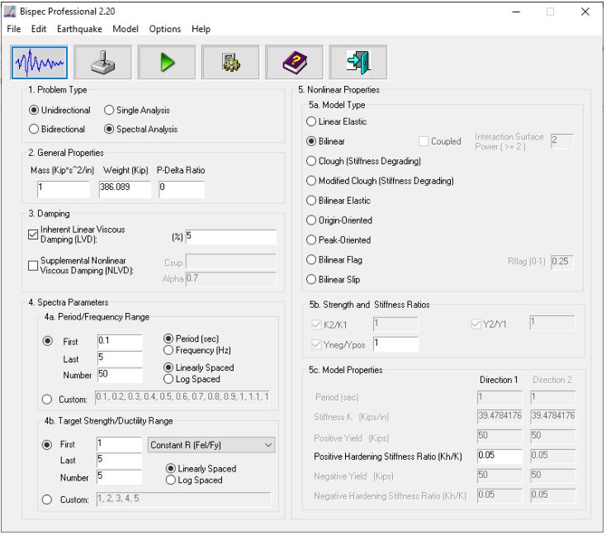The width and height of the screenshot is (606, 535).
Task: Choose Single Analysis option
Action: pos(109,110)
